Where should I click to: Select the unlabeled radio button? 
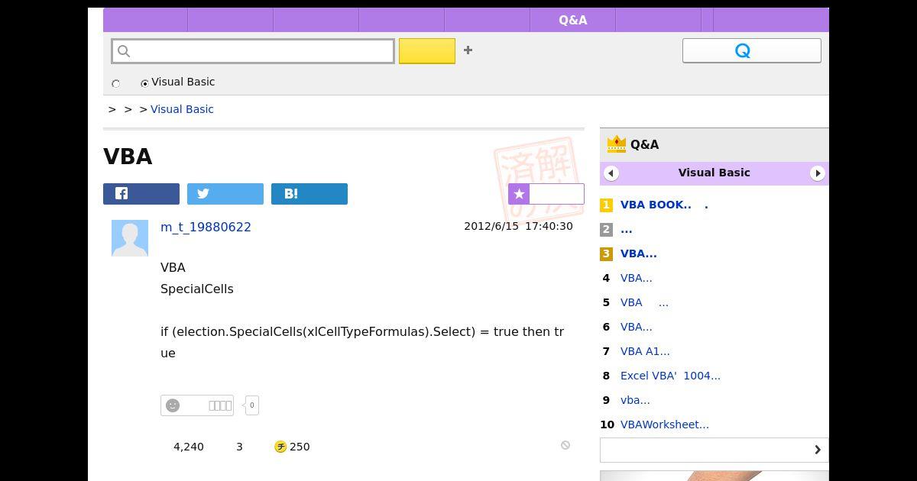pyautogui.click(x=116, y=83)
